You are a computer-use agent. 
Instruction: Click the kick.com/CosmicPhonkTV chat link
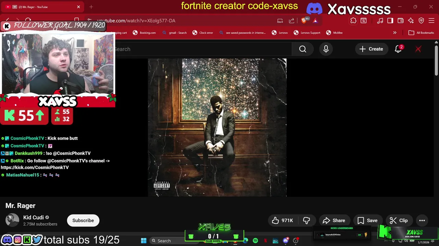point(35,167)
